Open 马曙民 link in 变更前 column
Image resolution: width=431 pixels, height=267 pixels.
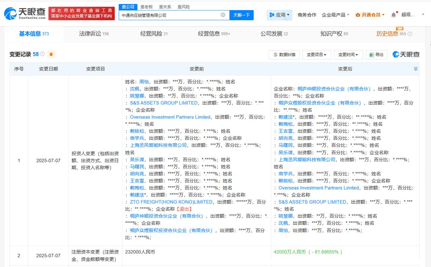click(x=137, y=167)
